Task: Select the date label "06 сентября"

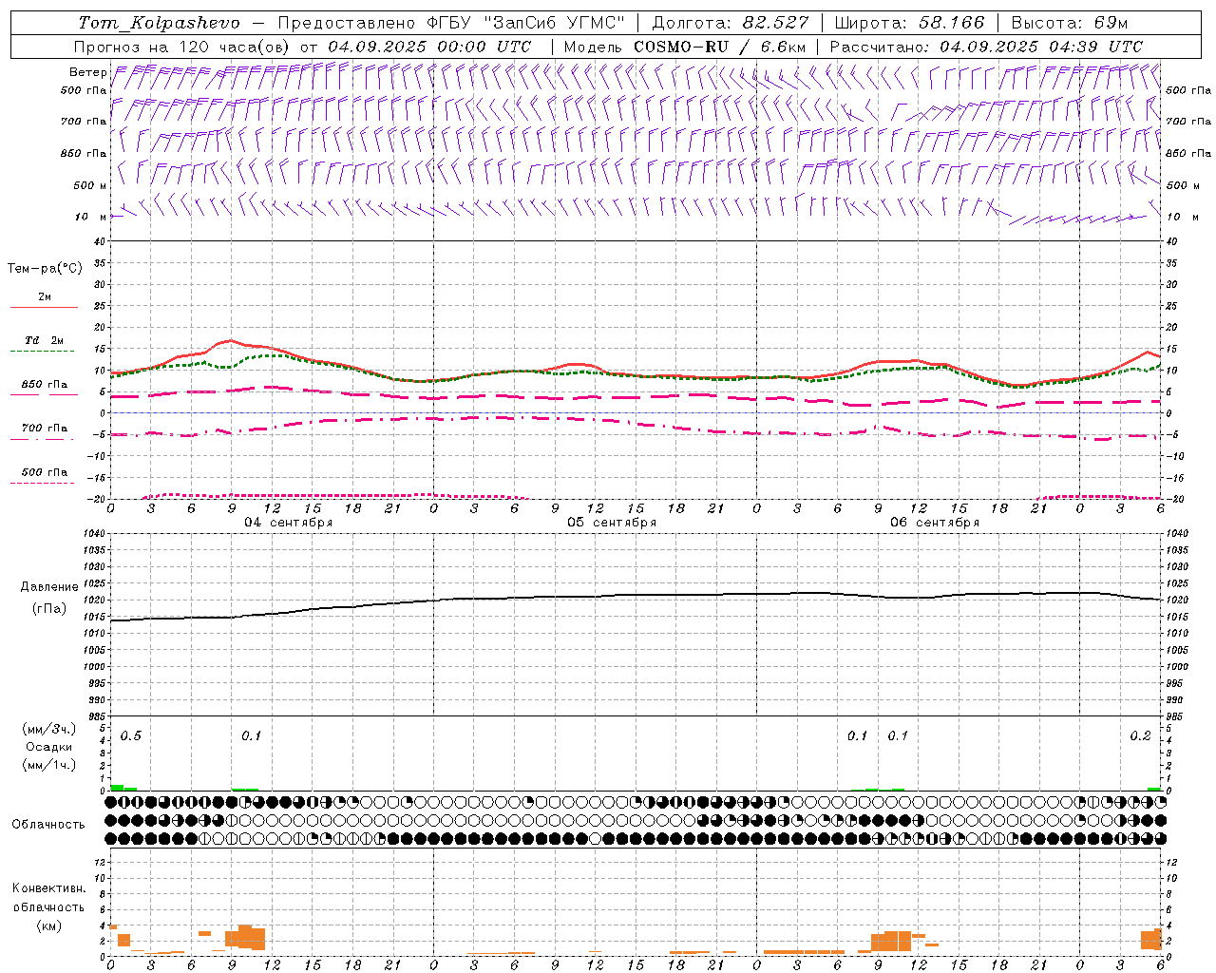Action: (x=935, y=523)
